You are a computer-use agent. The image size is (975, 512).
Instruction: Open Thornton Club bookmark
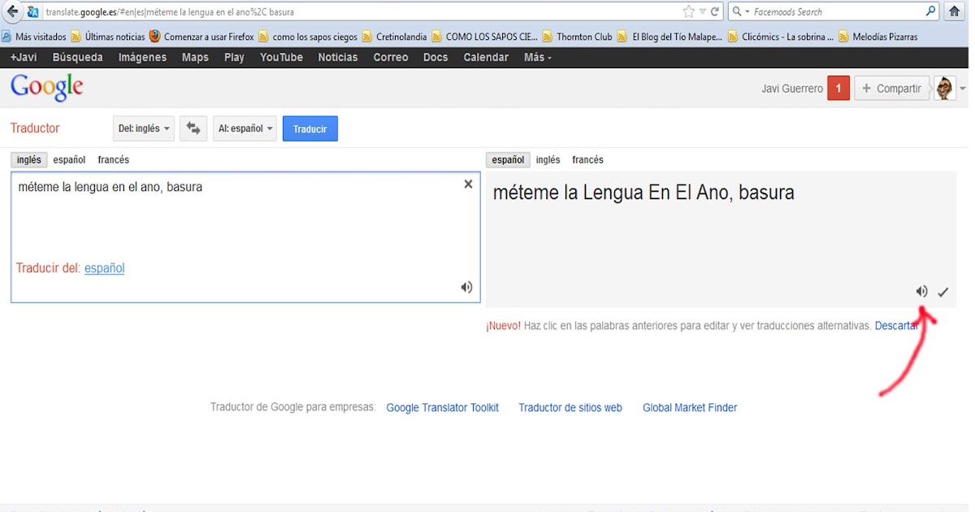tap(577, 37)
